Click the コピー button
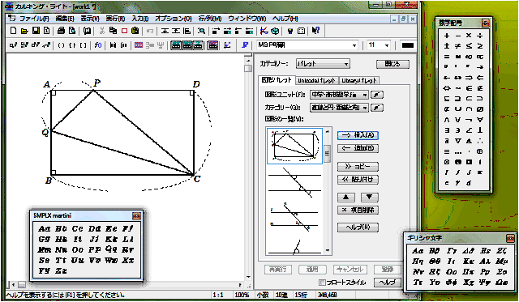Screen dimensions: 519x302 [358, 167]
